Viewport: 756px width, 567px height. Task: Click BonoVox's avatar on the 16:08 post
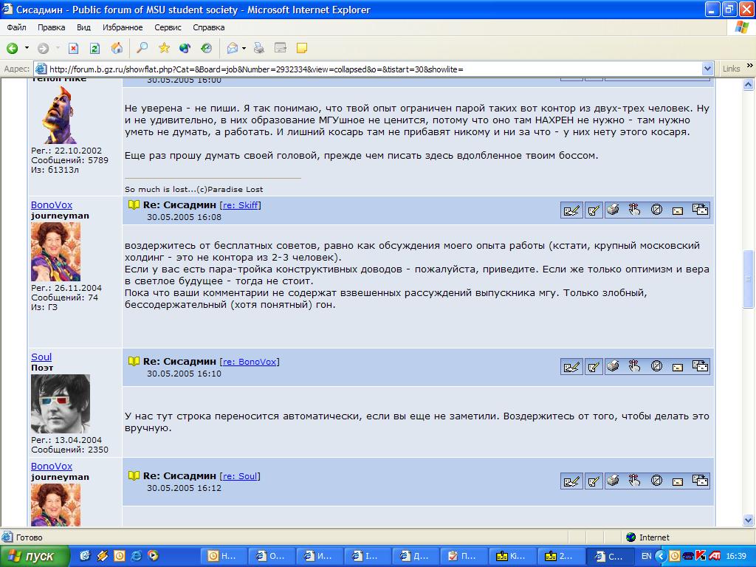coord(56,252)
